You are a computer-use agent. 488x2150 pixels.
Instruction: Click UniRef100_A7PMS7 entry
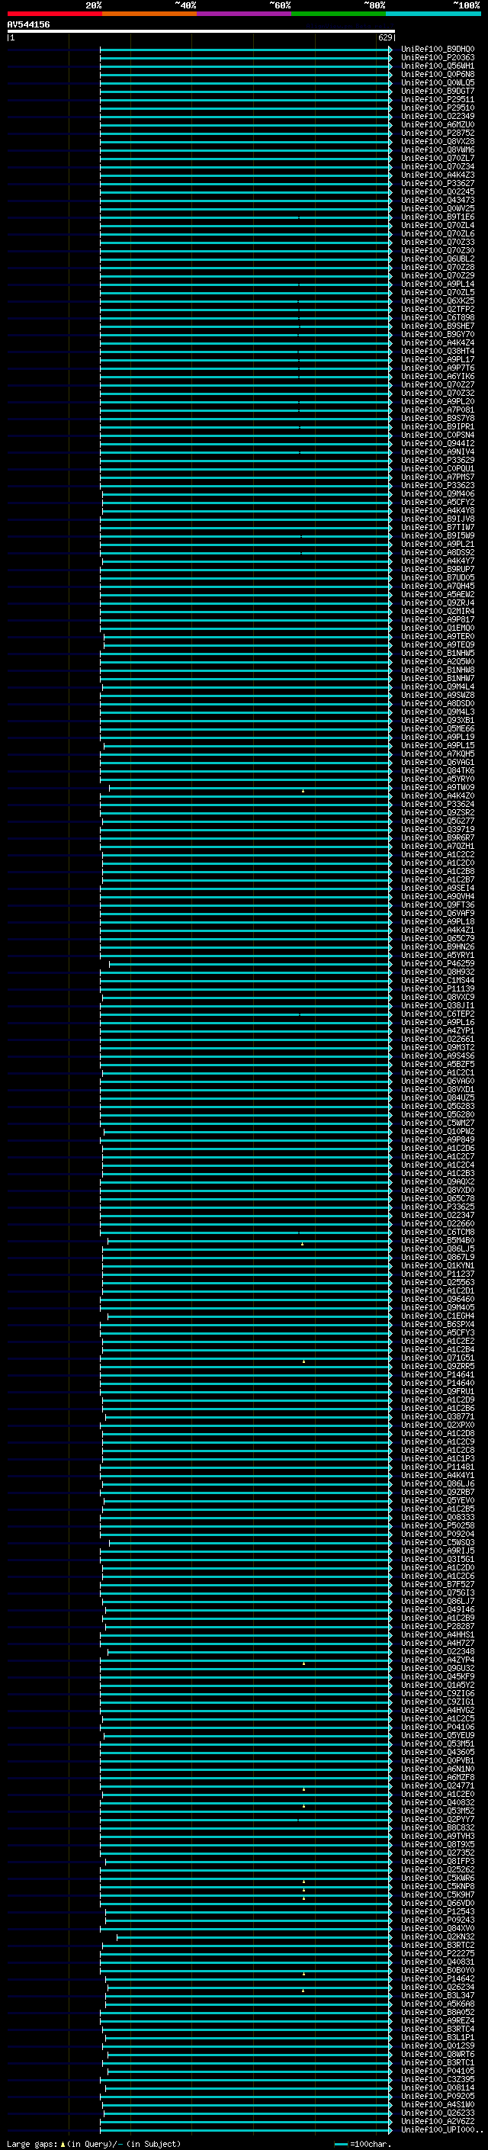click(x=437, y=477)
